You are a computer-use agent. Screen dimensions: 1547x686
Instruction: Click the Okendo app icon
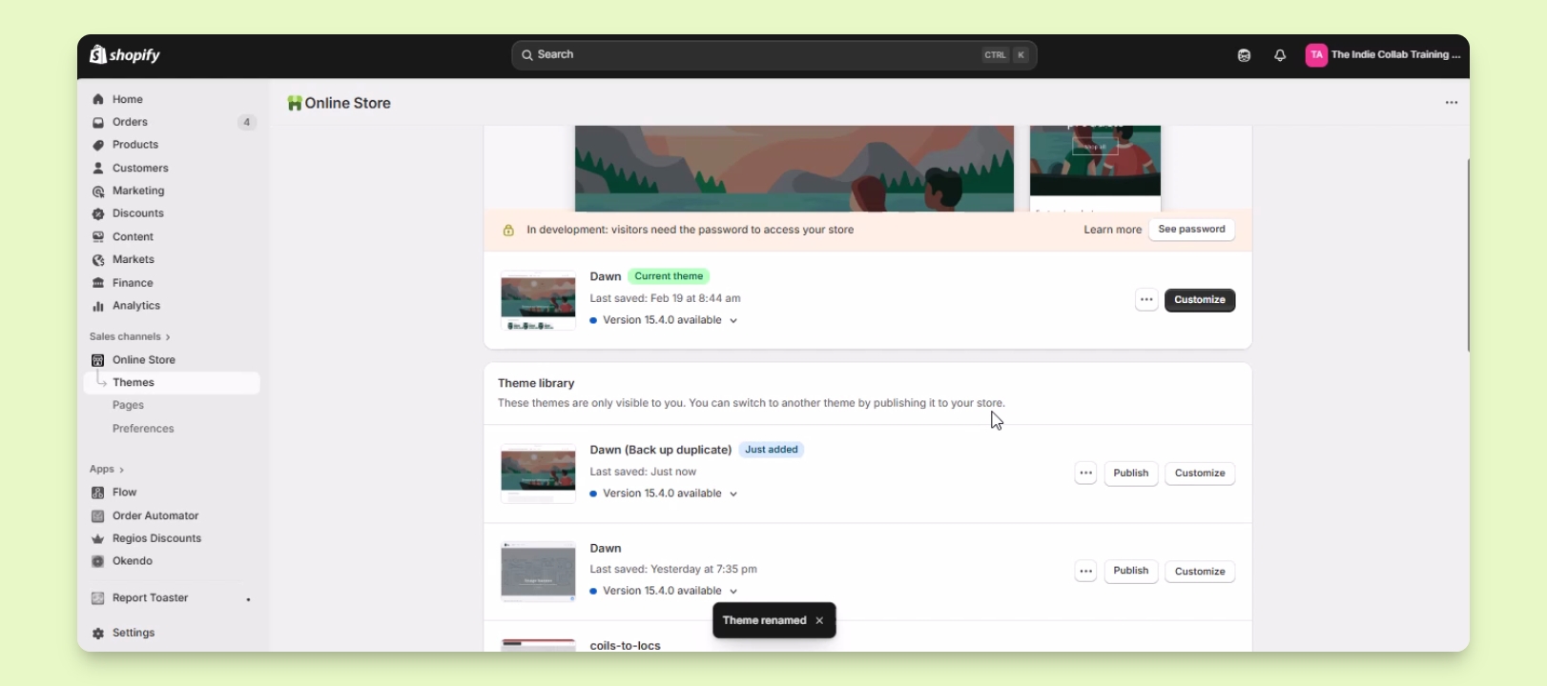(97, 561)
